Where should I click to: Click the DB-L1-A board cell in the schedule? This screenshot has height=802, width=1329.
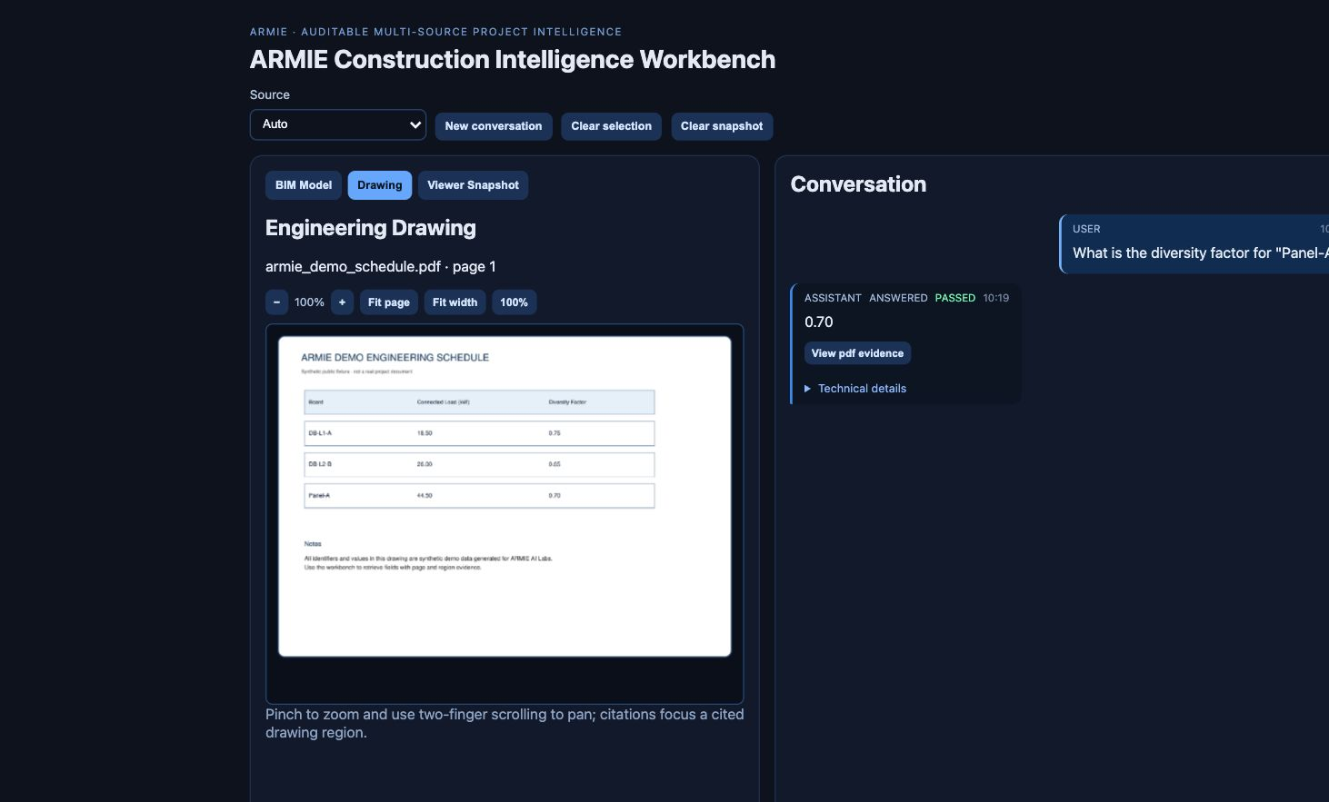pyautogui.click(x=320, y=433)
